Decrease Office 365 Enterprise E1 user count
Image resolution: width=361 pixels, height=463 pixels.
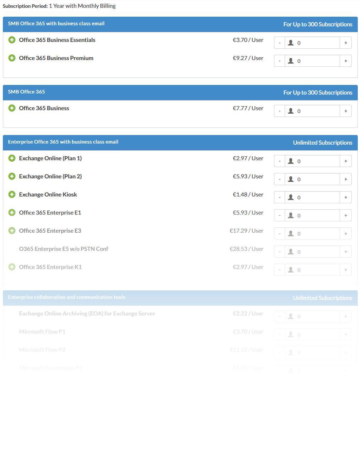[279, 215]
